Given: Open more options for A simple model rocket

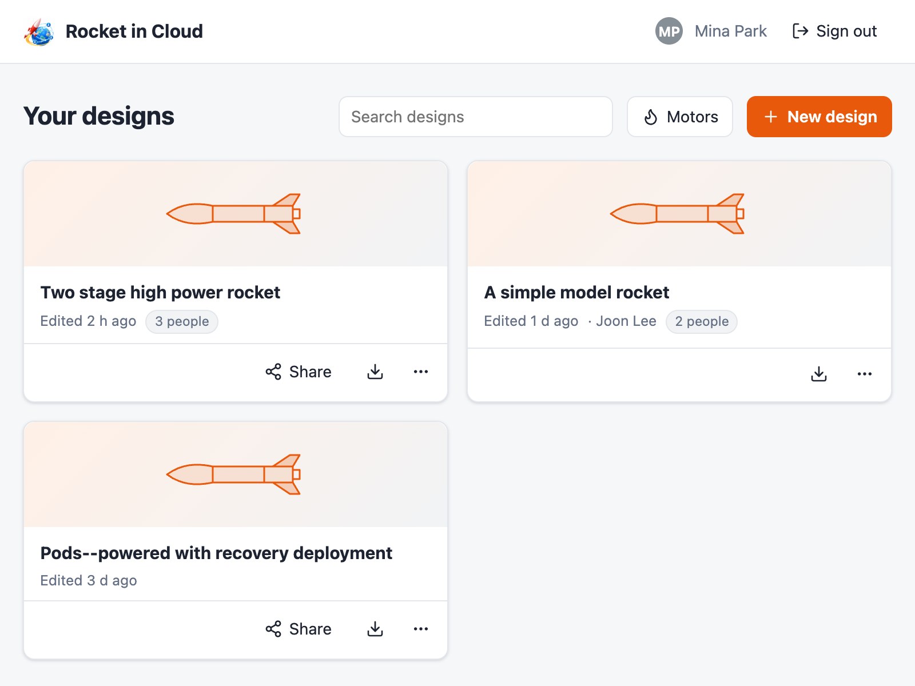Looking at the screenshot, I should coord(865,374).
